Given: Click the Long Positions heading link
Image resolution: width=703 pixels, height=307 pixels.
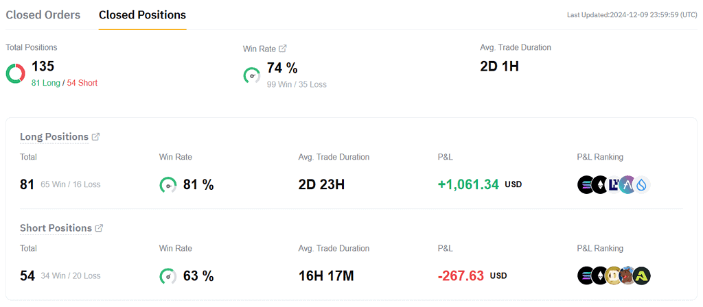Looking at the screenshot, I should 54,137.
